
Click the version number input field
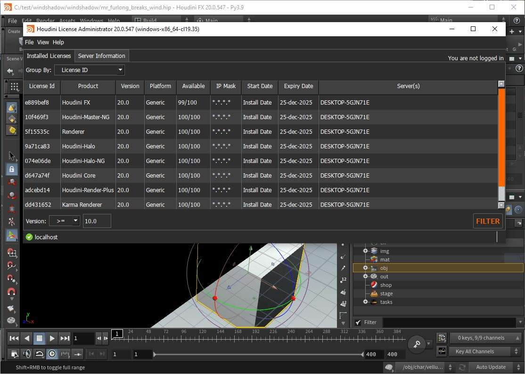tap(97, 221)
